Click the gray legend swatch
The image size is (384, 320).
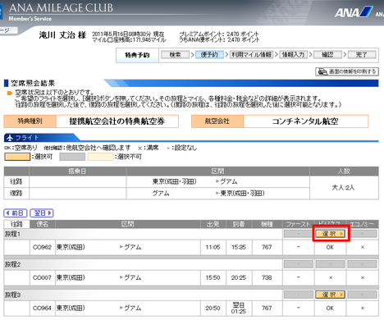coord(72,157)
